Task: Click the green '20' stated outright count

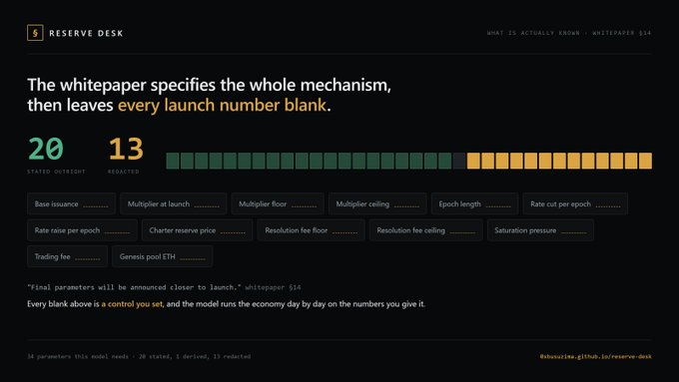Action: pos(46,149)
